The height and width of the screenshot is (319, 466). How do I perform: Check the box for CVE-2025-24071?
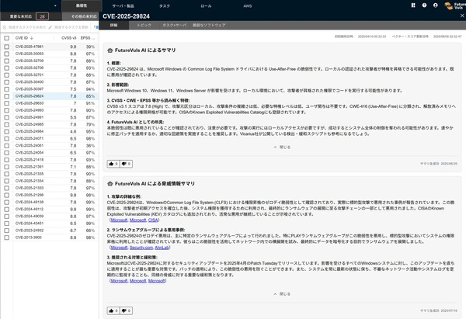coord(6,139)
